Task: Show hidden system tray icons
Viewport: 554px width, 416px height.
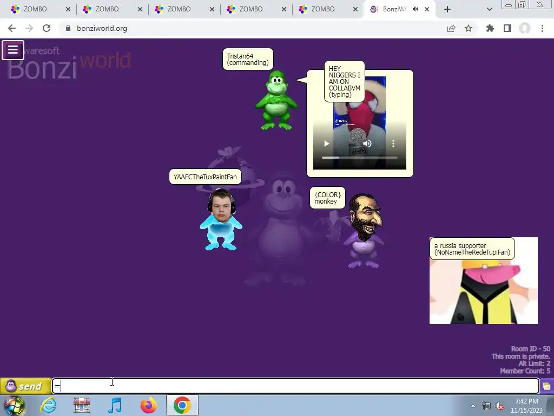Action: coord(473,406)
